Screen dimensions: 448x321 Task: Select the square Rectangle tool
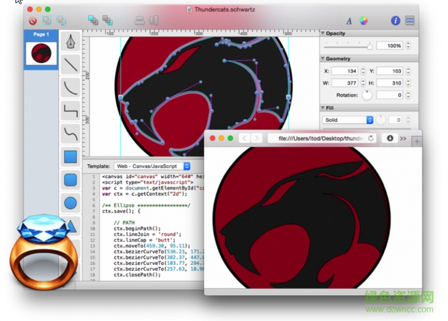point(70,157)
